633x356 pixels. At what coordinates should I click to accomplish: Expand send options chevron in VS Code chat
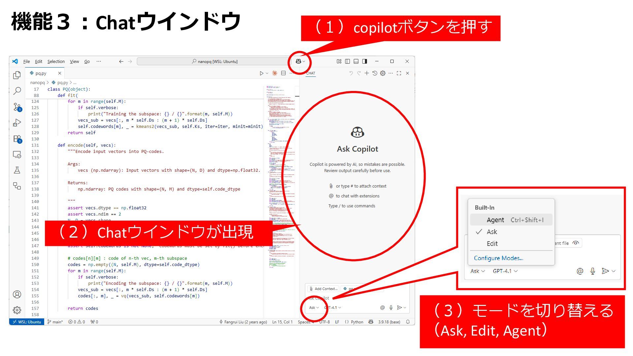[x=405, y=308]
